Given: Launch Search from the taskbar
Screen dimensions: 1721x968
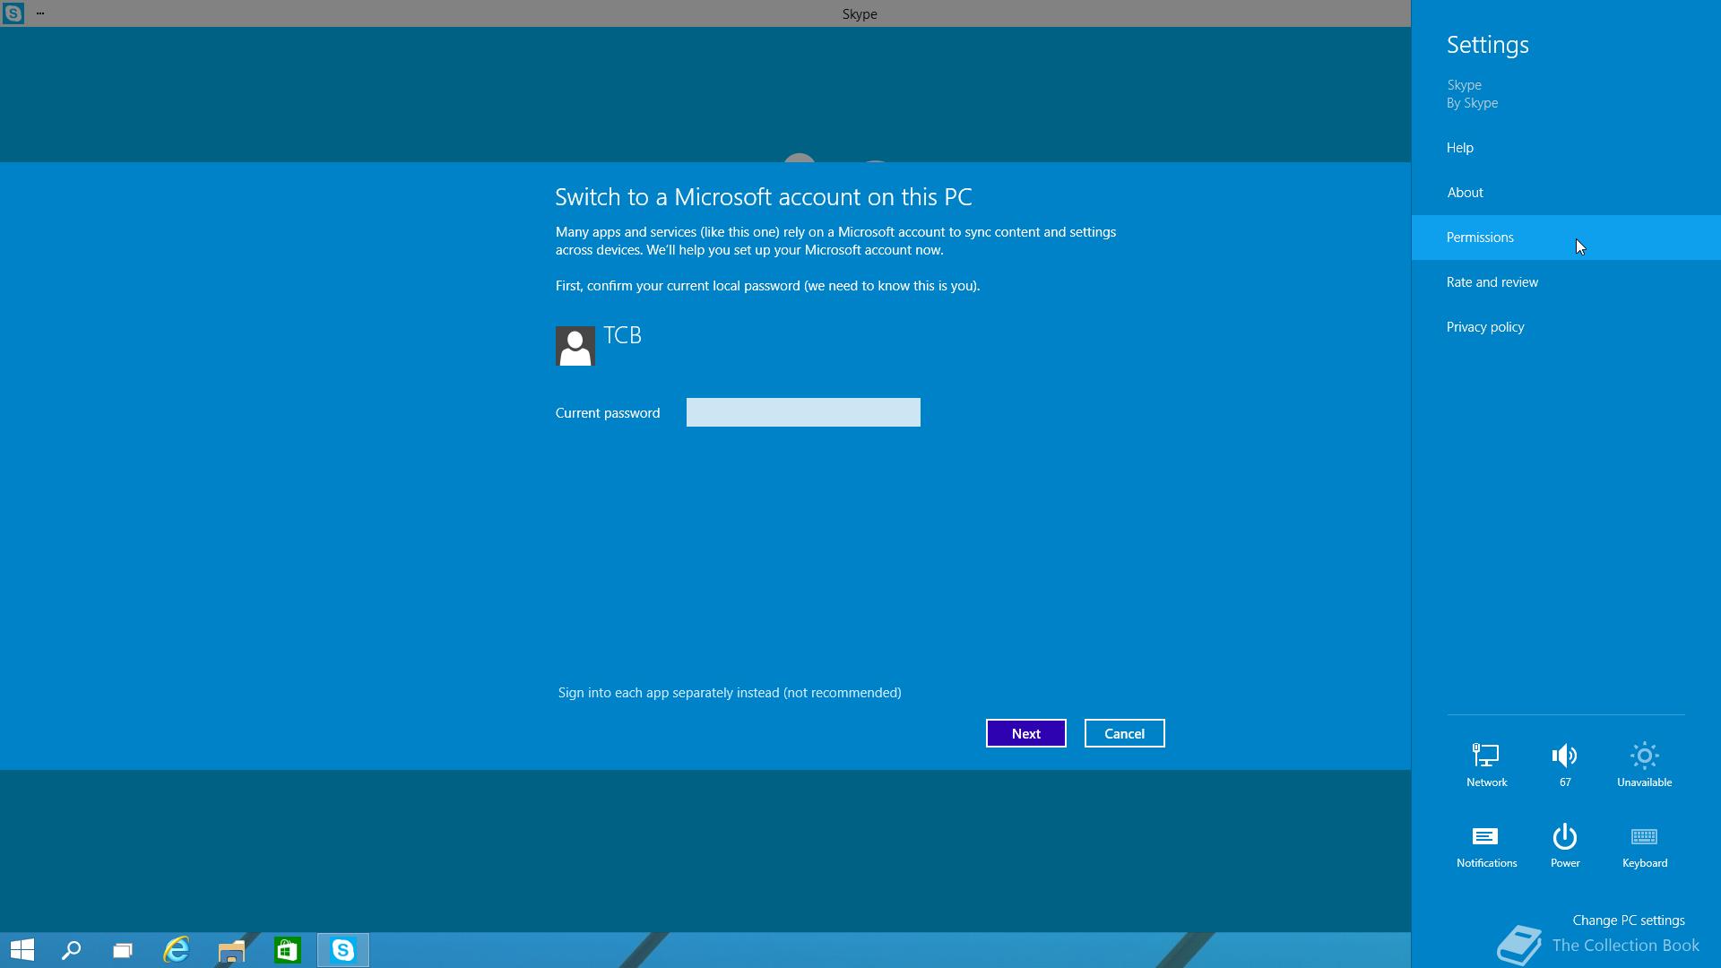Looking at the screenshot, I should [71, 950].
